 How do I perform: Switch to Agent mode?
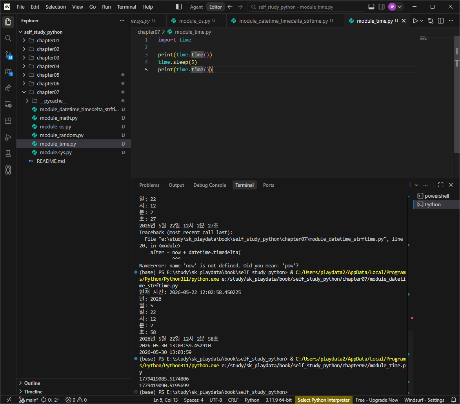(196, 7)
